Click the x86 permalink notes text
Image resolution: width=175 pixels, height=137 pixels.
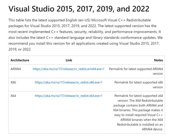click(138, 85)
